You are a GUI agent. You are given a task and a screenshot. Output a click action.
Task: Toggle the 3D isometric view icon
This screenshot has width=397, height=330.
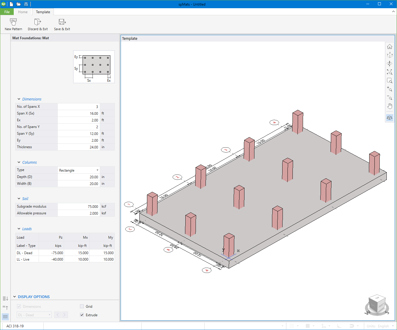390,117
